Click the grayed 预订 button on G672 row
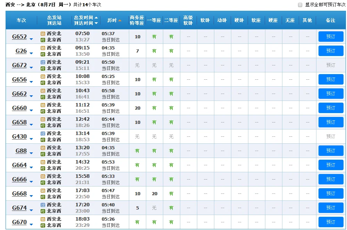Viewport: 347px width, 230px height. click(330, 65)
